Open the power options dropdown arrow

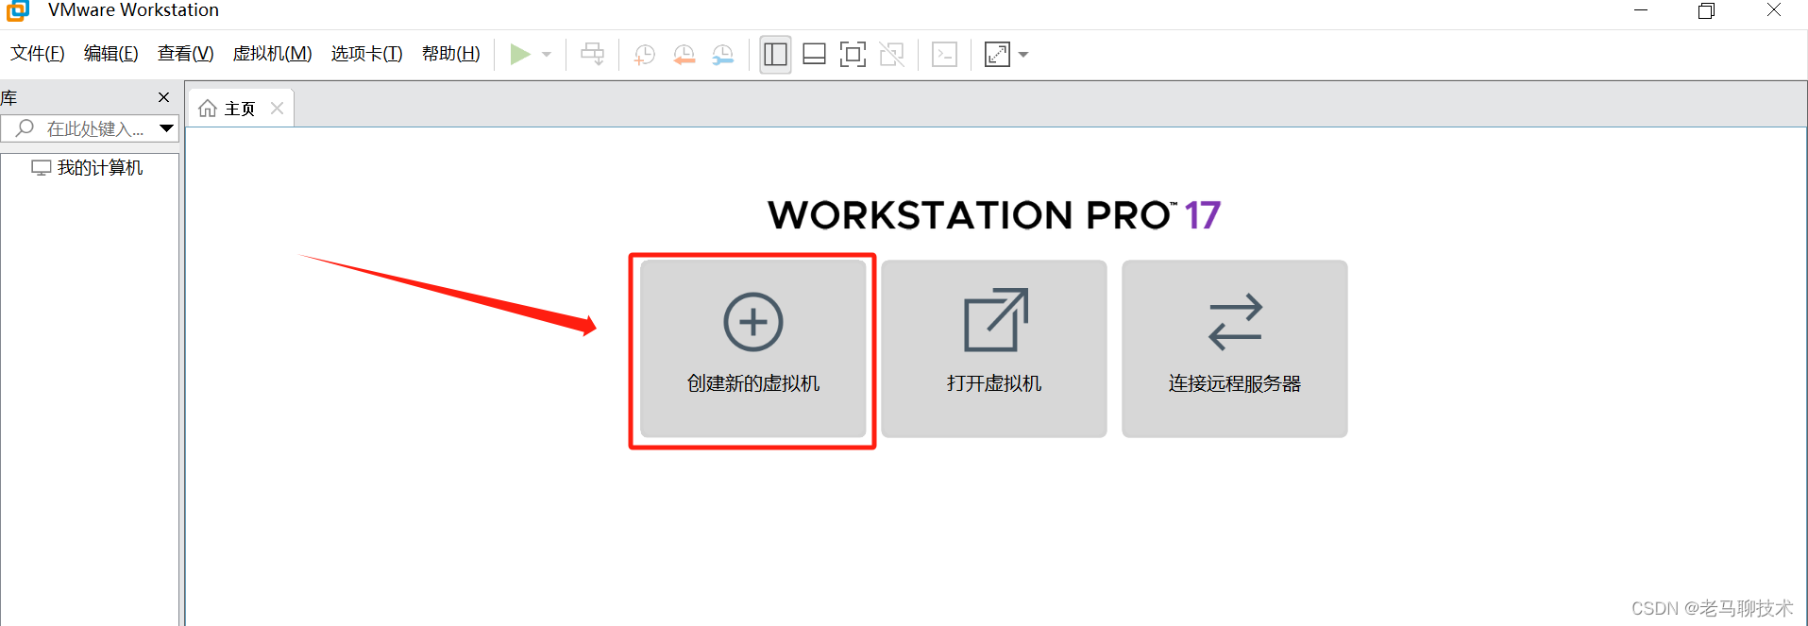click(x=547, y=55)
